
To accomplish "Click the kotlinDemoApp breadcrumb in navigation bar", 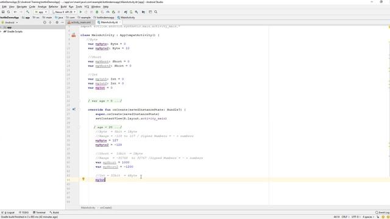I will [10, 18].
